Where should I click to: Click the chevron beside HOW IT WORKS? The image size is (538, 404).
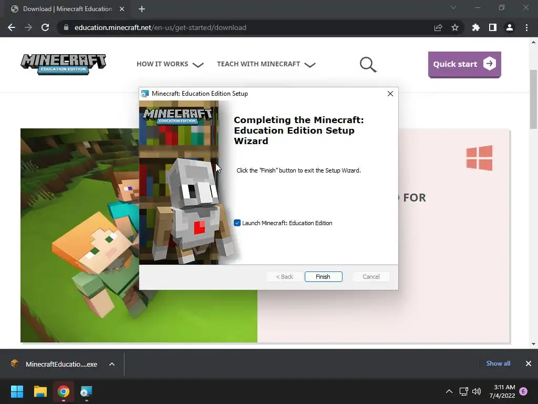tap(198, 65)
